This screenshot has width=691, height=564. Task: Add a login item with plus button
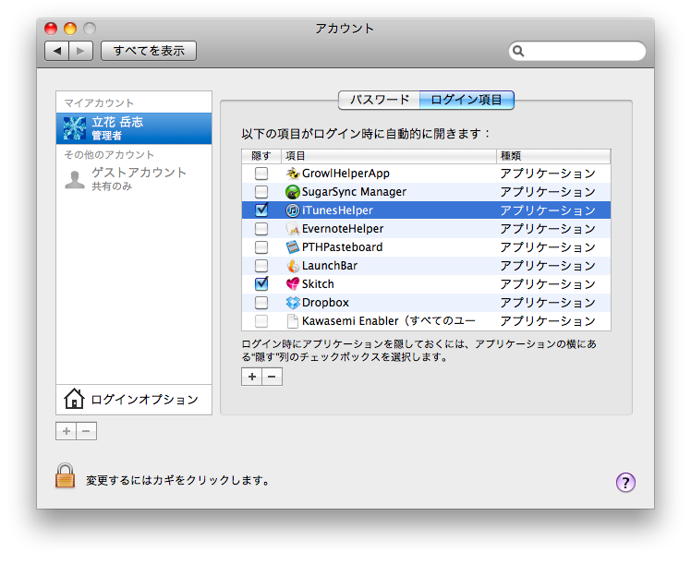(251, 377)
